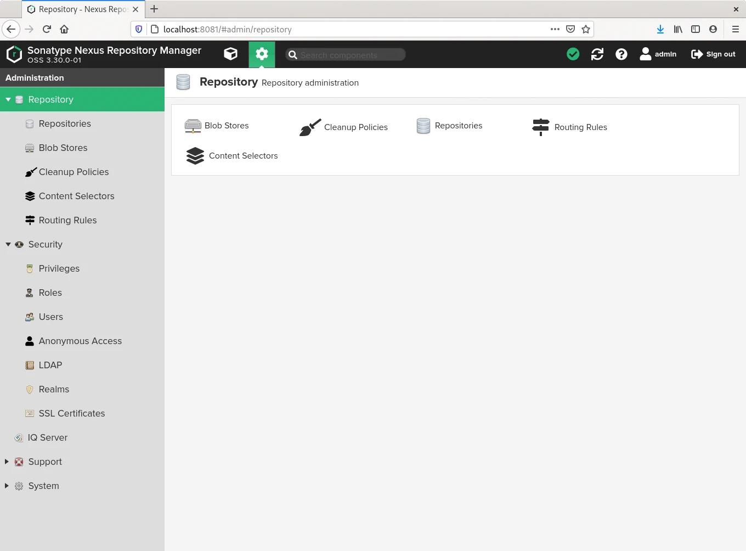Screen dimensions: 746x551
Task: Go to SSL Certificates in sidebar
Action: 71,413
